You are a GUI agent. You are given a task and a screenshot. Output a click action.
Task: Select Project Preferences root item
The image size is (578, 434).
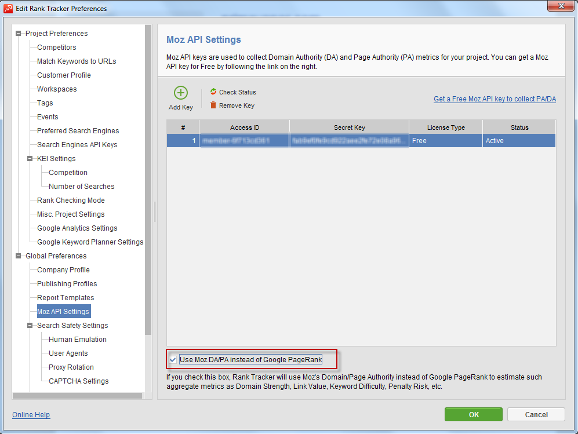pos(56,34)
